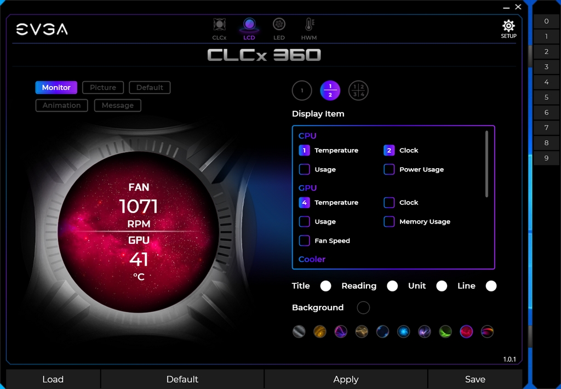The image size is (561, 389).
Task: Click the Load button
Action: point(53,379)
